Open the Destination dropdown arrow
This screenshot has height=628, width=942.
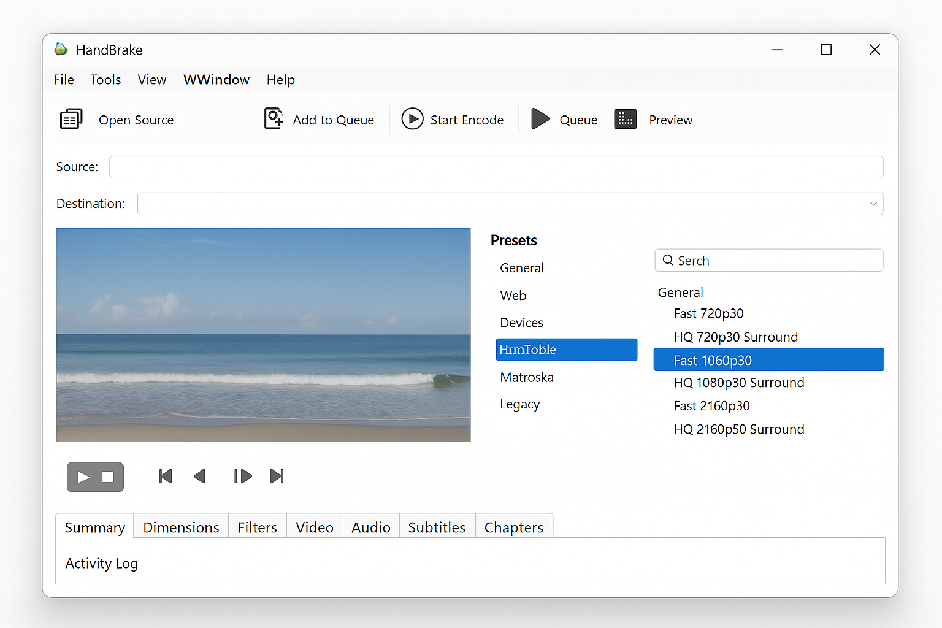coord(873,203)
